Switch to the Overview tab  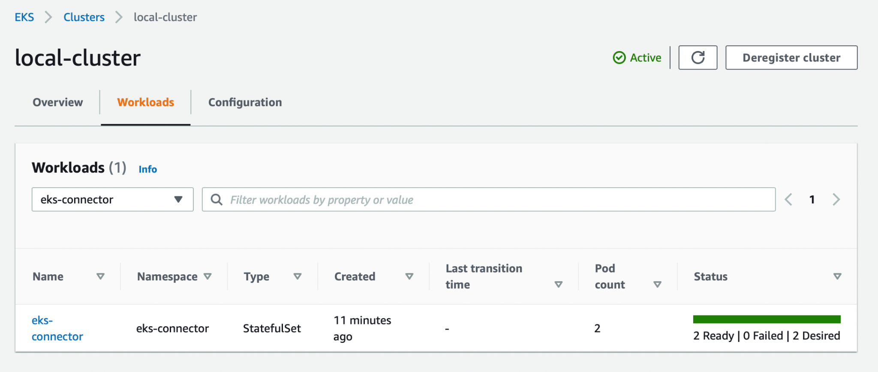(x=58, y=102)
